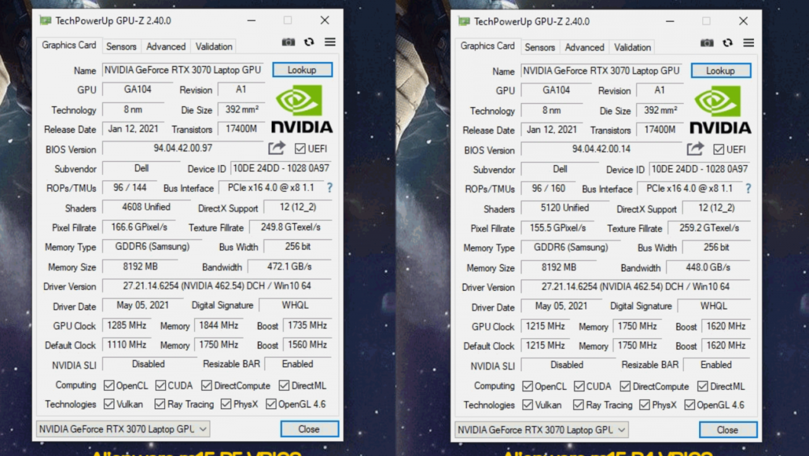This screenshot has height=456, width=809.
Task: Click the NVIDIA logo in the left GPU-Z window
Action: pyautogui.click(x=302, y=109)
